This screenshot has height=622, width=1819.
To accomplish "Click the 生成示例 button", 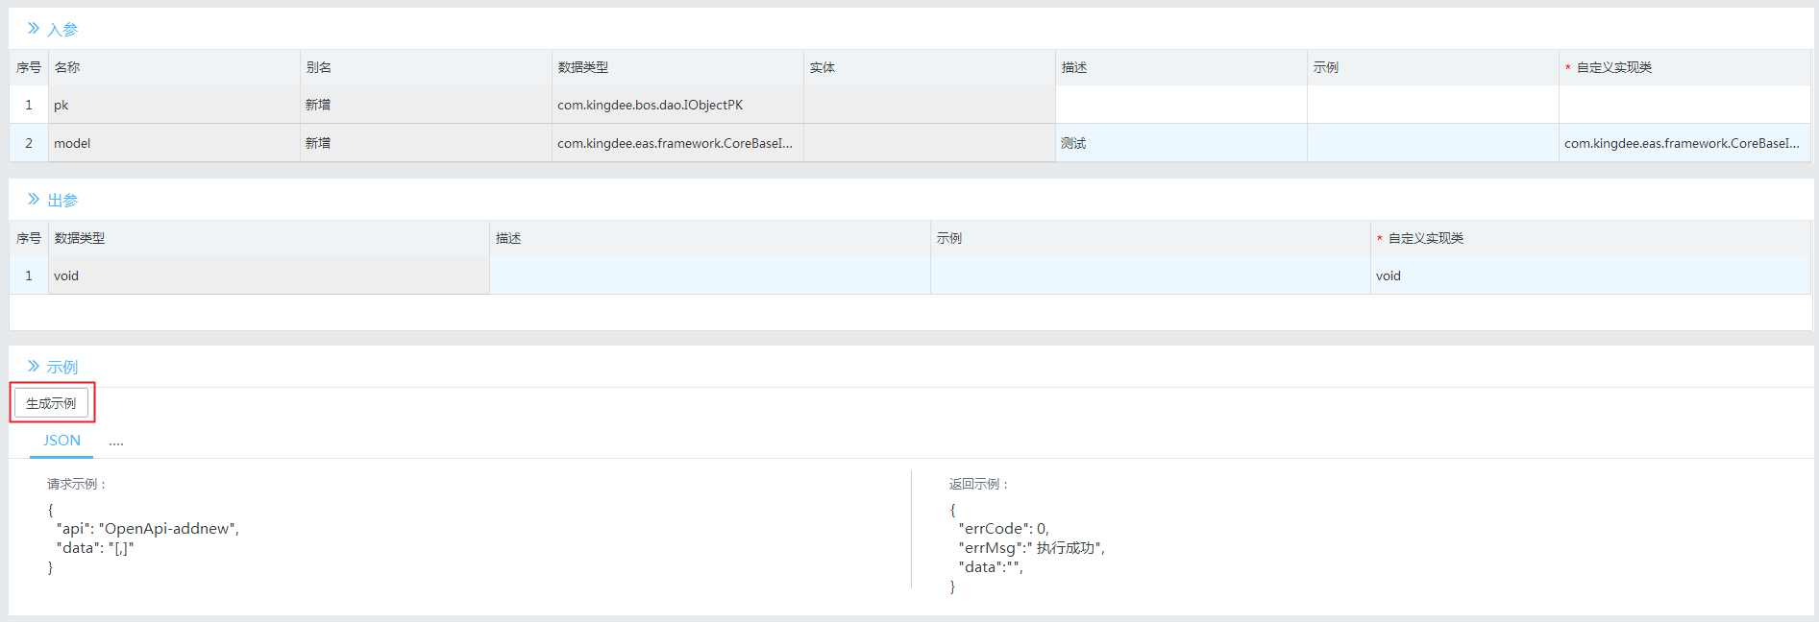I will tap(51, 403).
